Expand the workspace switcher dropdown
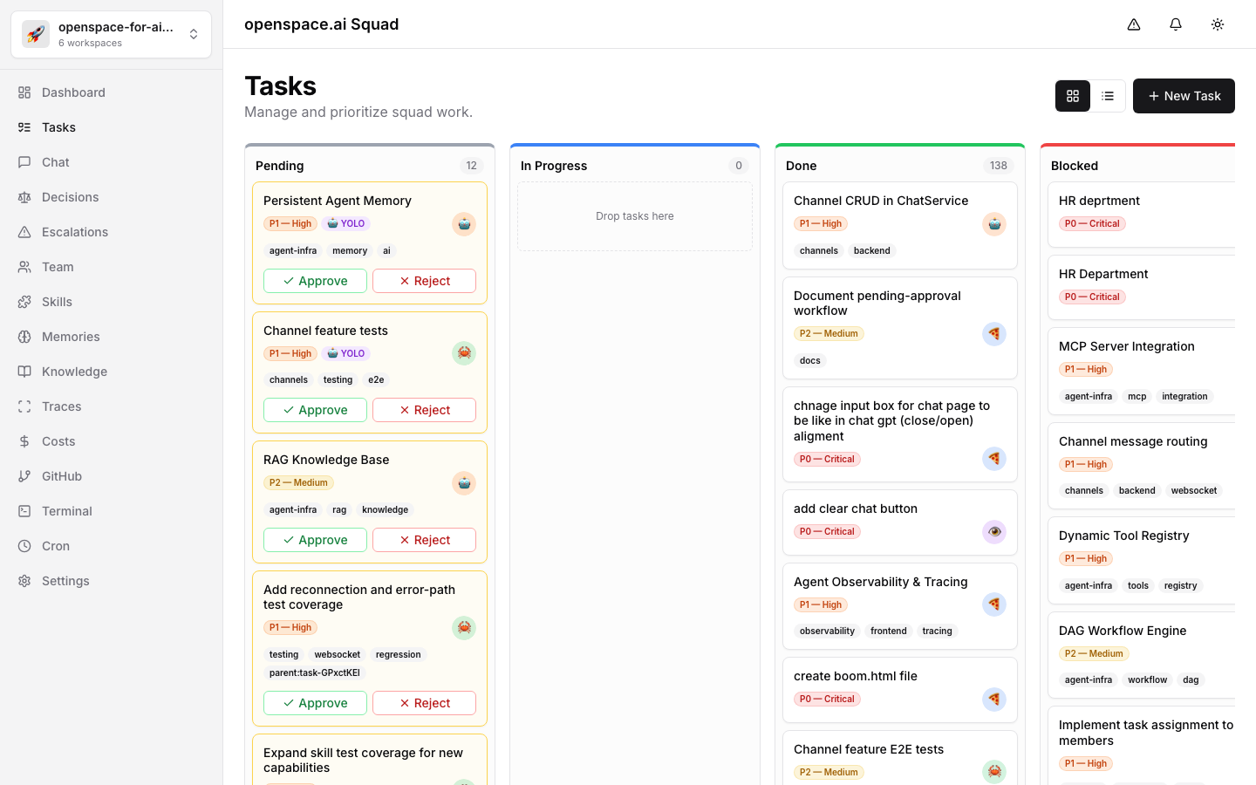Viewport: 1256px width, 785px height. point(193,34)
